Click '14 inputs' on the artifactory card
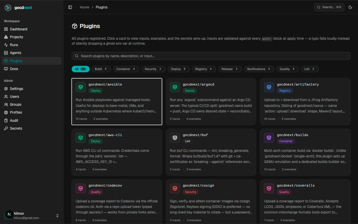Viewport: 358px width, 224px height. (270, 119)
